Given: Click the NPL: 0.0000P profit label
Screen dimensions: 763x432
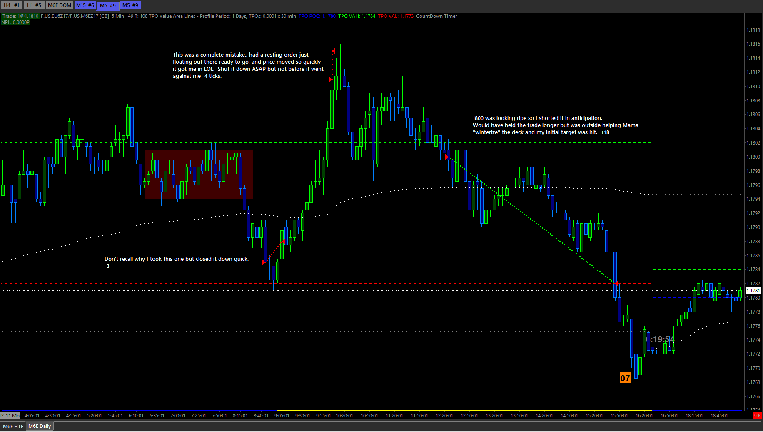Looking at the screenshot, I should pyautogui.click(x=15, y=22).
